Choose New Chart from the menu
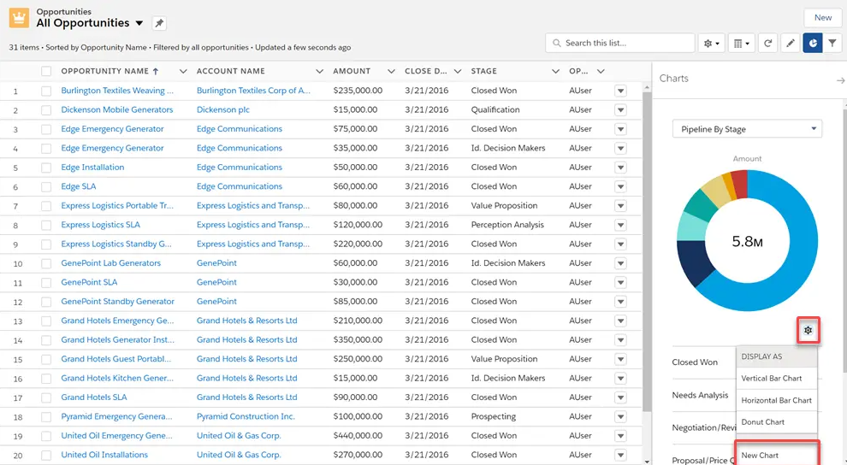This screenshot has height=465, width=847. [760, 455]
